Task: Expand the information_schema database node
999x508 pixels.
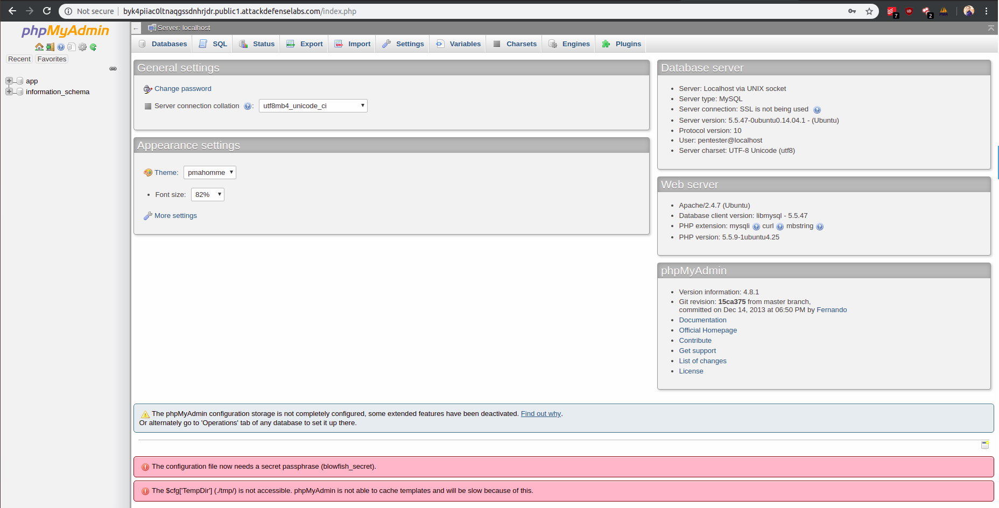Action: (x=9, y=91)
